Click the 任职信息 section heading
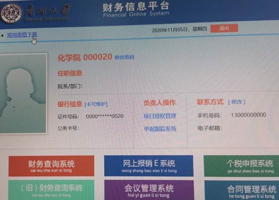The height and width of the screenshot is (200, 279). [x=69, y=73]
